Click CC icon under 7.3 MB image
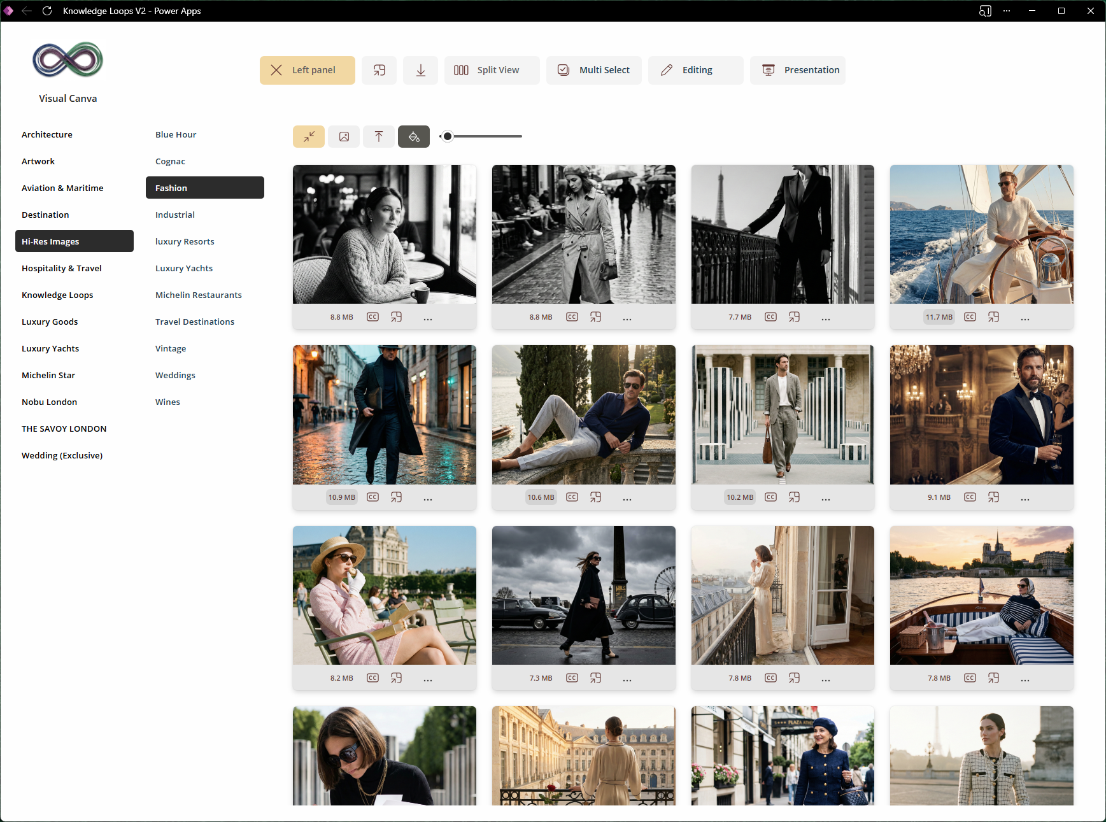The width and height of the screenshot is (1106, 822). [572, 678]
